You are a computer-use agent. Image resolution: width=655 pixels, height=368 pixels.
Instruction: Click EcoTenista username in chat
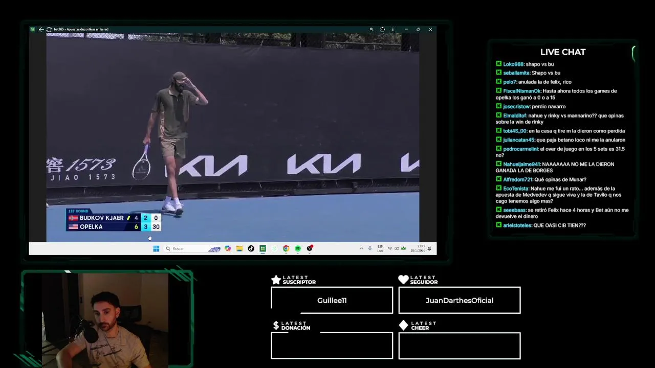516,189
